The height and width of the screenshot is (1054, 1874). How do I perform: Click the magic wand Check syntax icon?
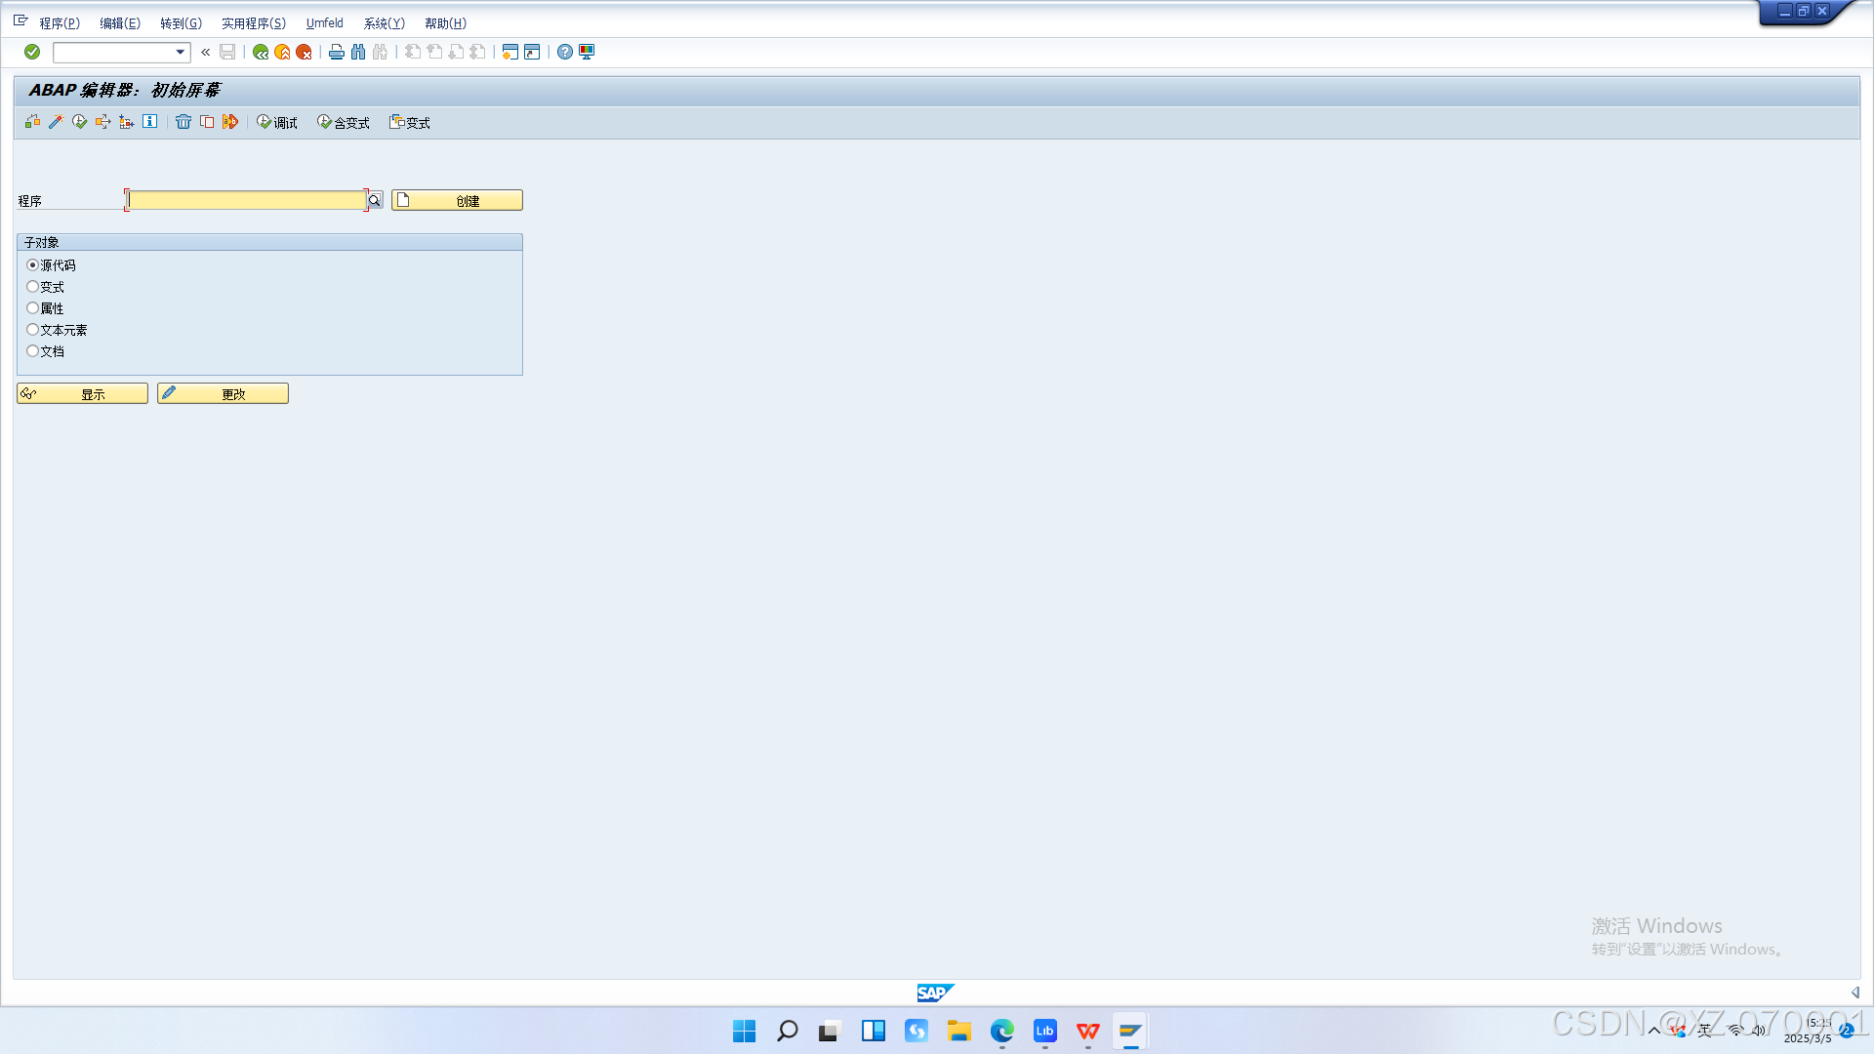tap(56, 122)
